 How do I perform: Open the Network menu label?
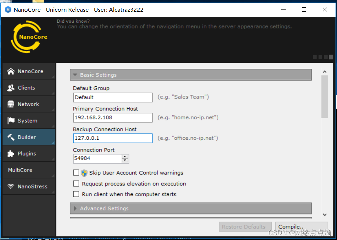pos(28,104)
